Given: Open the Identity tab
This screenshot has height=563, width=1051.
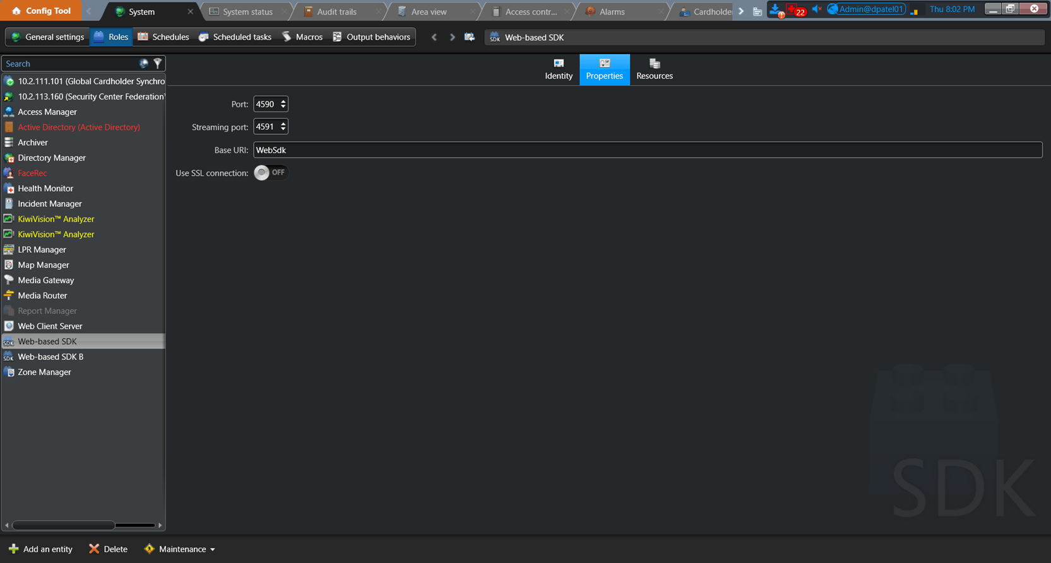Looking at the screenshot, I should [559, 69].
